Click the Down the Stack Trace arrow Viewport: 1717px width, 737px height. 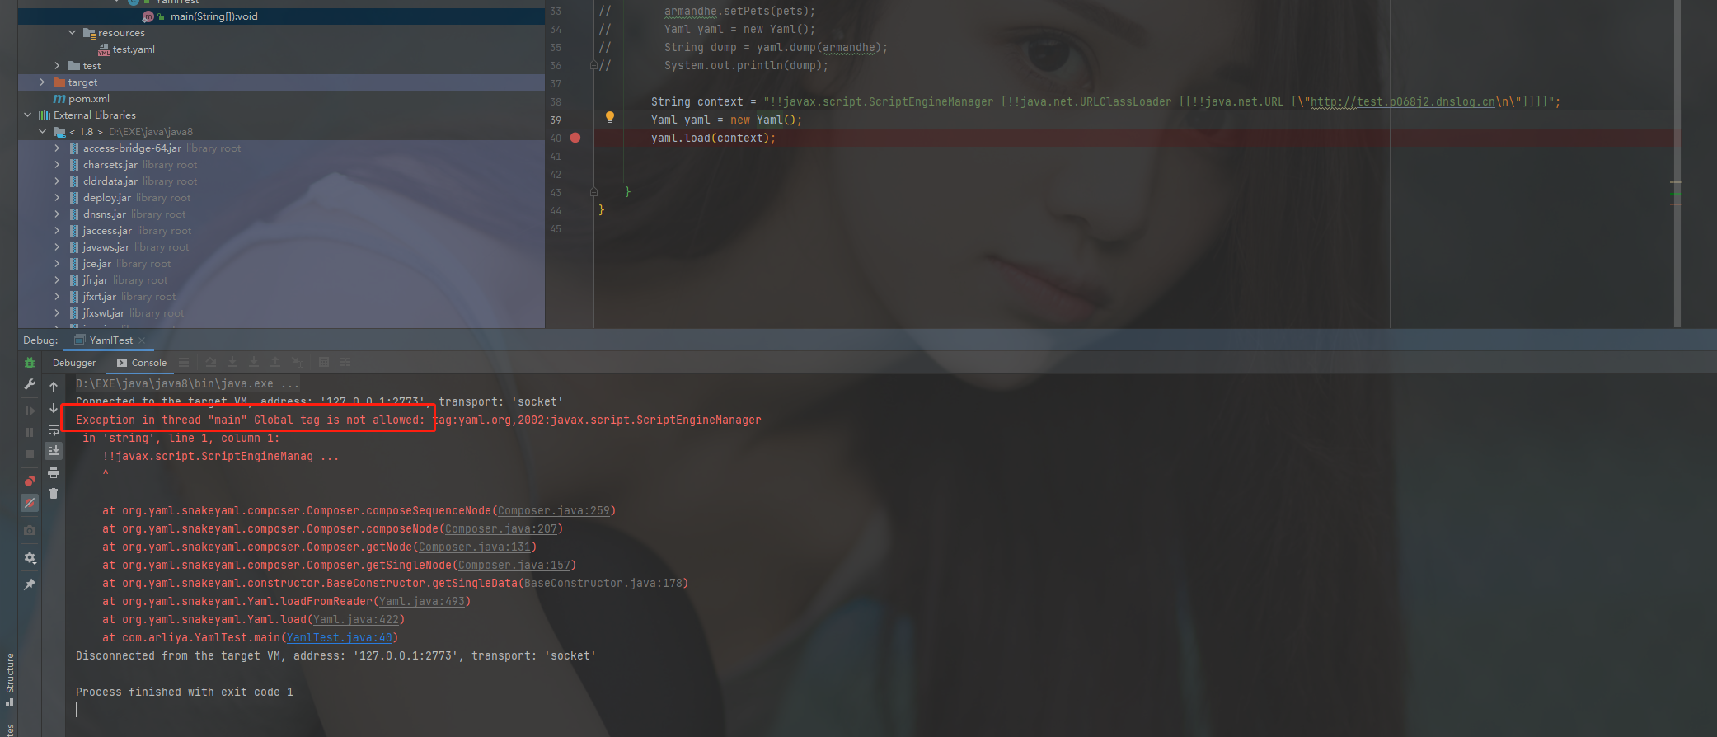click(x=54, y=408)
